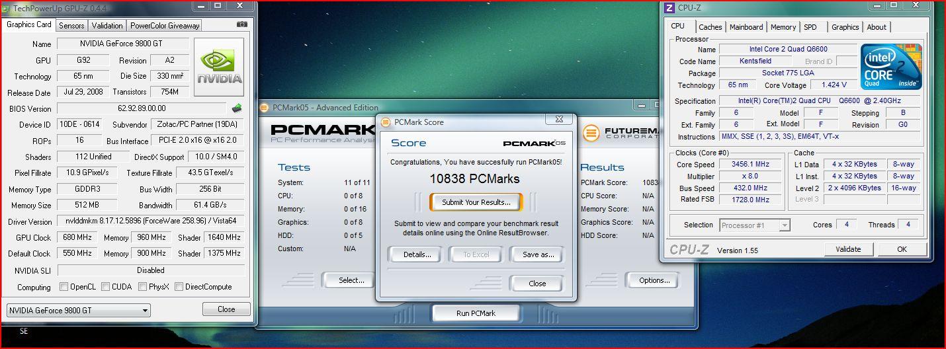The image size is (946, 349).
Task: Enable the CUDA checkbox
Action: pos(105,287)
